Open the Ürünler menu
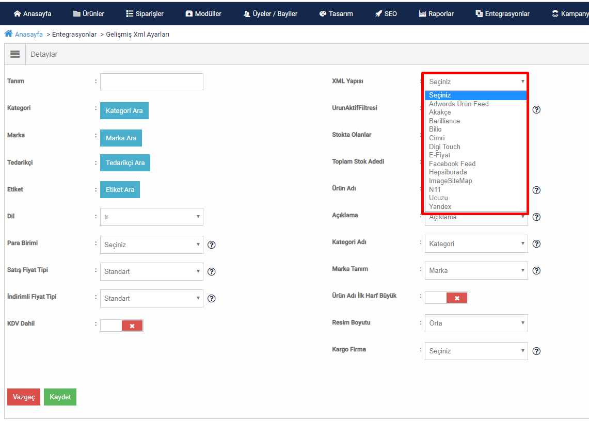The height and width of the screenshot is (422, 589). click(89, 13)
